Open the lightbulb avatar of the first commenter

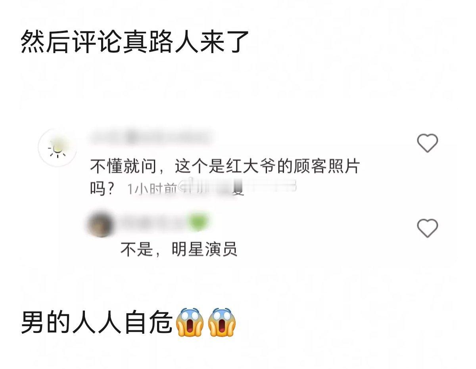coord(58,147)
